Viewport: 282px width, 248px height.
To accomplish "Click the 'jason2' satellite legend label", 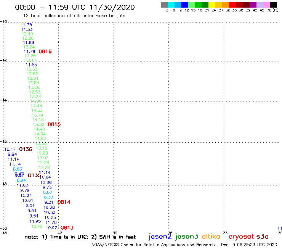I will pyautogui.click(x=160, y=237).
